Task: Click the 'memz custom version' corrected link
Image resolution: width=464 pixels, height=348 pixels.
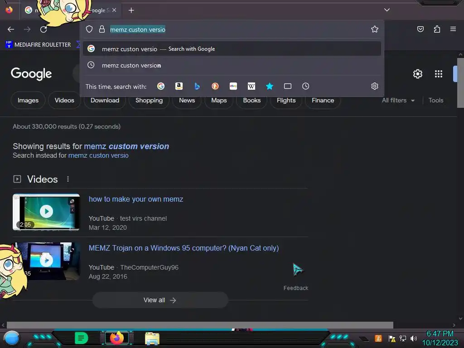Action: [x=126, y=146]
